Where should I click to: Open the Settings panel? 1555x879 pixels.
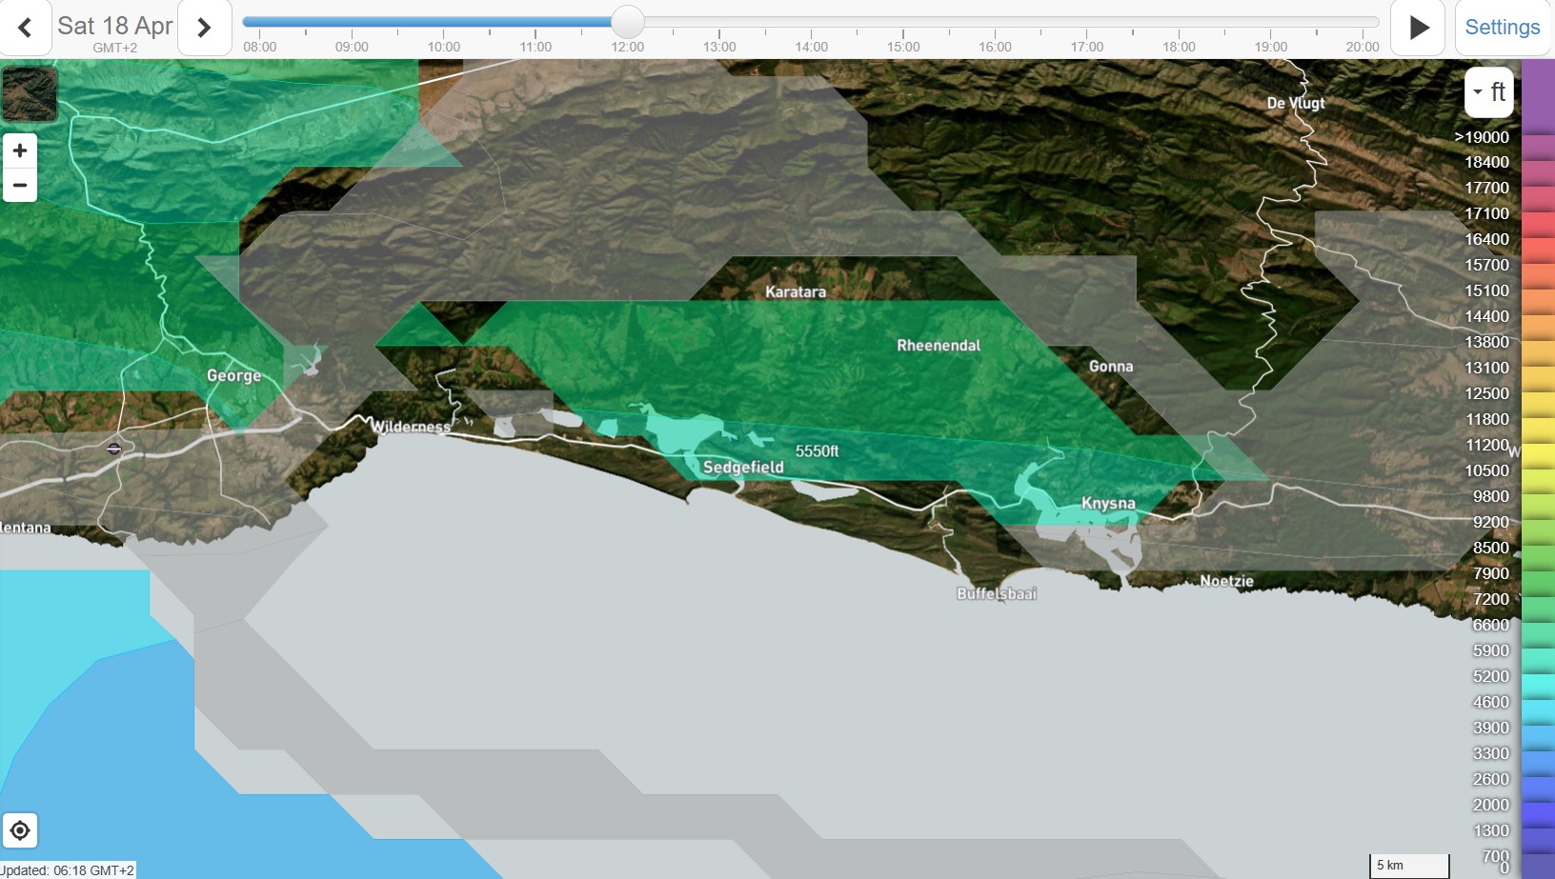(1502, 28)
